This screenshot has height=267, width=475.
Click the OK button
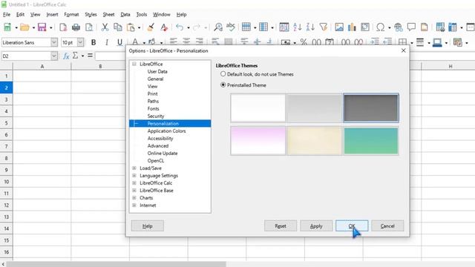coord(352,225)
